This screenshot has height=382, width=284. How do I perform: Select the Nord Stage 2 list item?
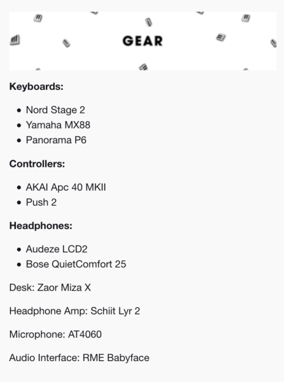(x=55, y=110)
